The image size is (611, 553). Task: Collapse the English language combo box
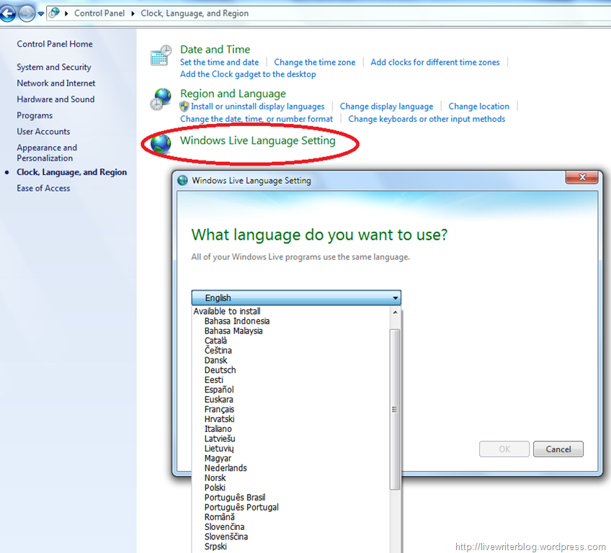point(296,298)
